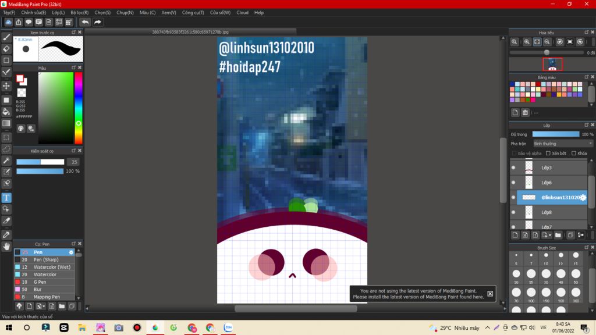Add a layer folder in Lớp panel

coord(558,235)
